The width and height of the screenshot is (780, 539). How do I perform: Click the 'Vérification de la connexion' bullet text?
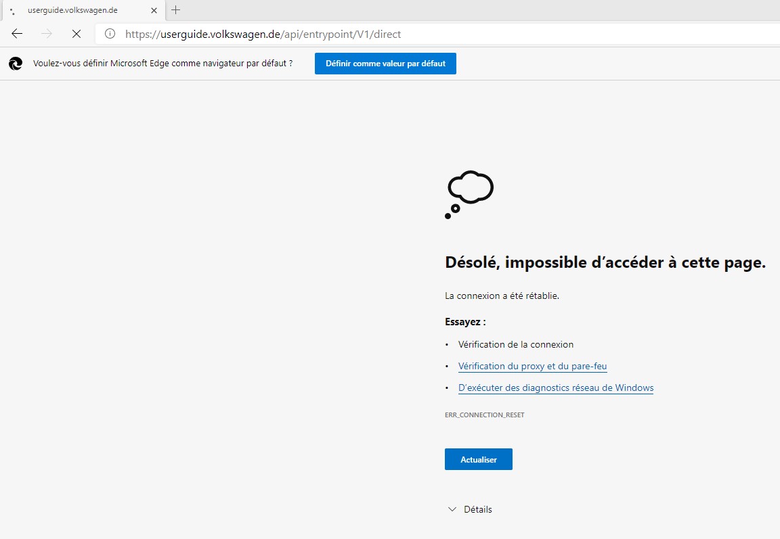pos(516,344)
